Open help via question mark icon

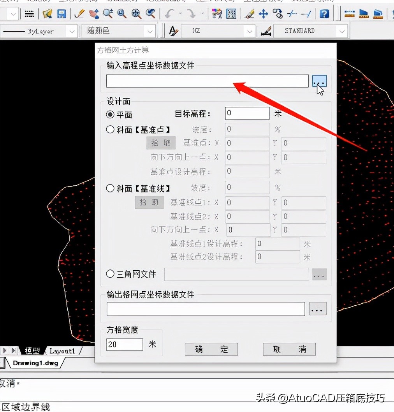[324, 14]
